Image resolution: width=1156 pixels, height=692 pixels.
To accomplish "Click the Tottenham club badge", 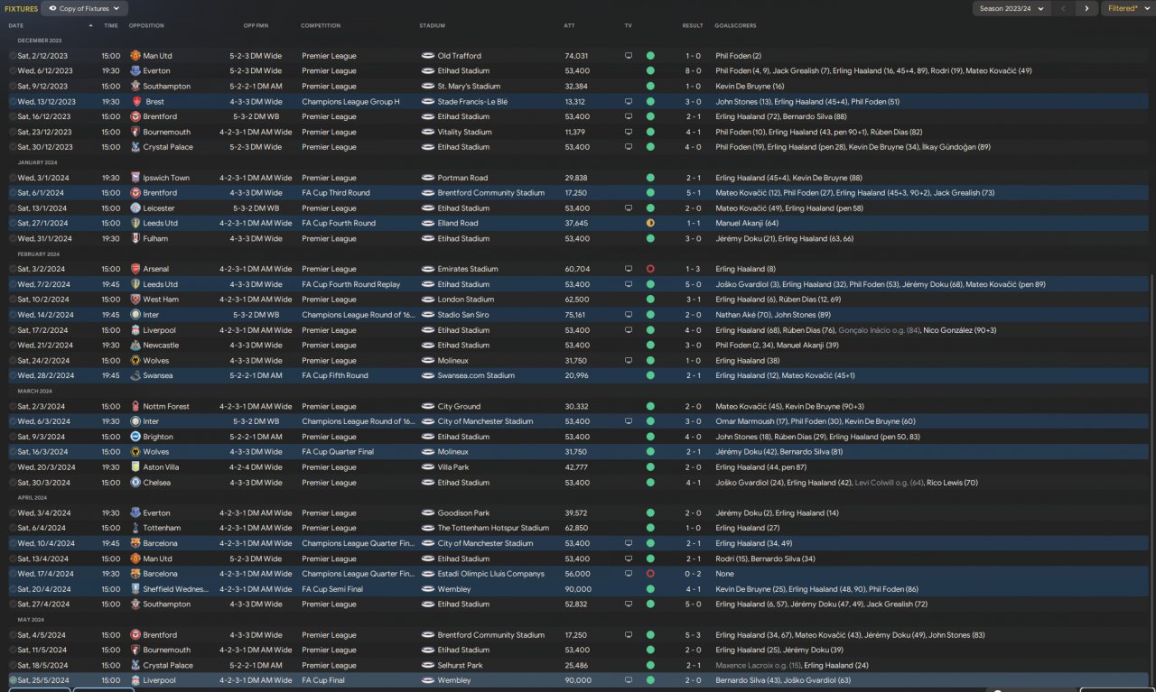I will [135, 528].
